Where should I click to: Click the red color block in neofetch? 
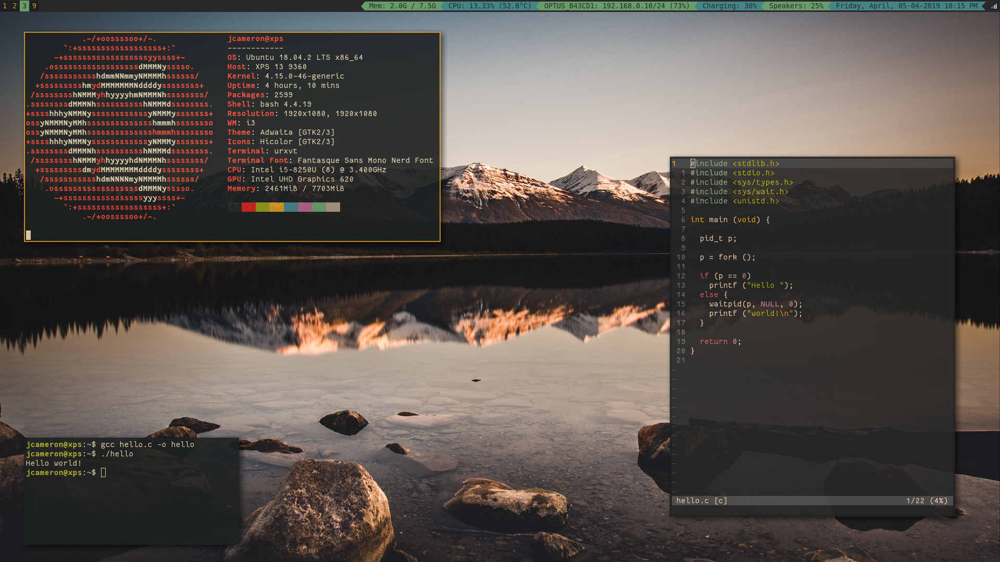(248, 207)
